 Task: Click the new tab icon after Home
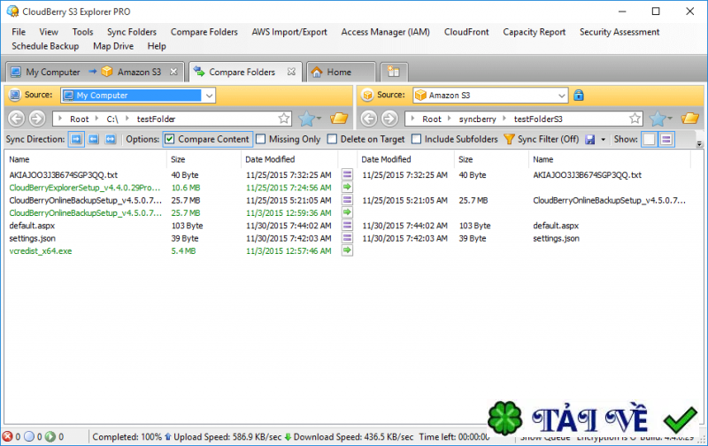point(394,72)
